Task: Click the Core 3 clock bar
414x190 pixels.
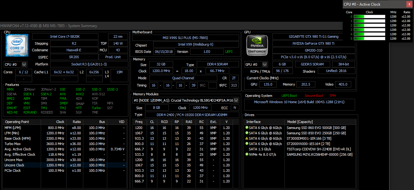Action: click(369, 30)
